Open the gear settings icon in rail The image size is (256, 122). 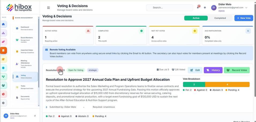[x=3, y=103]
